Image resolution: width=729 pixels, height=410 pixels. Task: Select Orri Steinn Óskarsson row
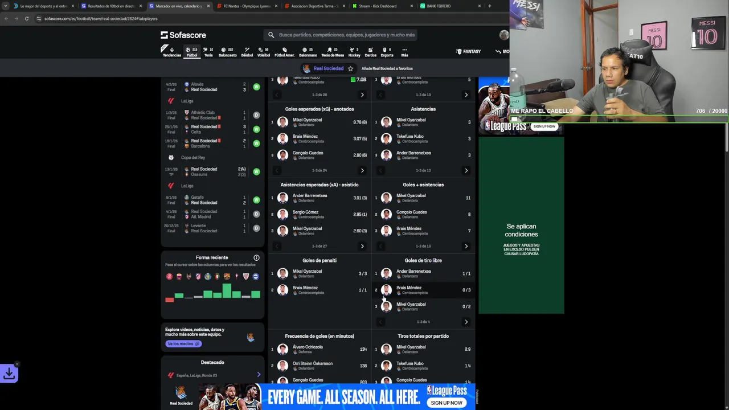pos(319,366)
